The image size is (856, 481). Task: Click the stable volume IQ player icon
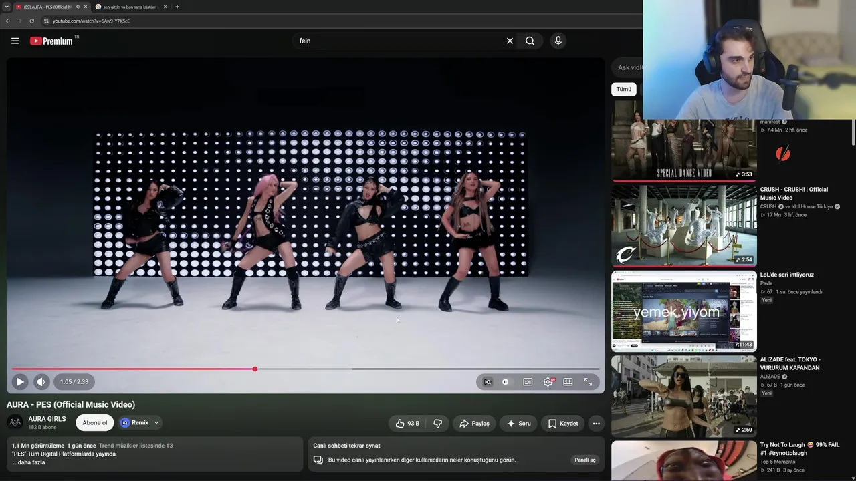tap(488, 382)
